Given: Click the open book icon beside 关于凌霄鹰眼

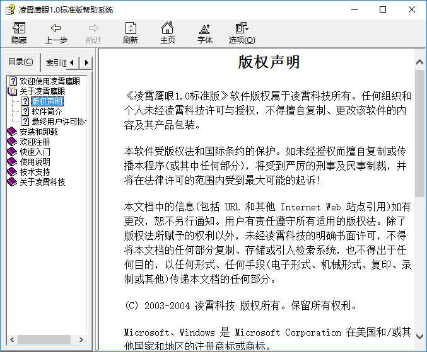Looking at the screenshot, I should click(12, 91).
